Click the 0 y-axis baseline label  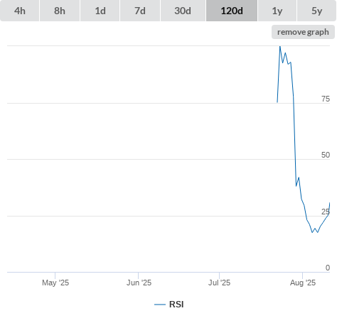coord(328,268)
